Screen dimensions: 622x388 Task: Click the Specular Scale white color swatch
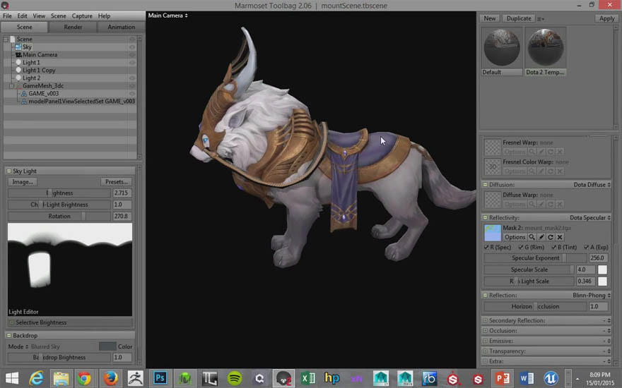click(x=602, y=269)
